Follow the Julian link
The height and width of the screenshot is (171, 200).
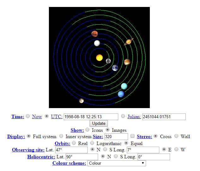pyautogui.click(x=134, y=117)
